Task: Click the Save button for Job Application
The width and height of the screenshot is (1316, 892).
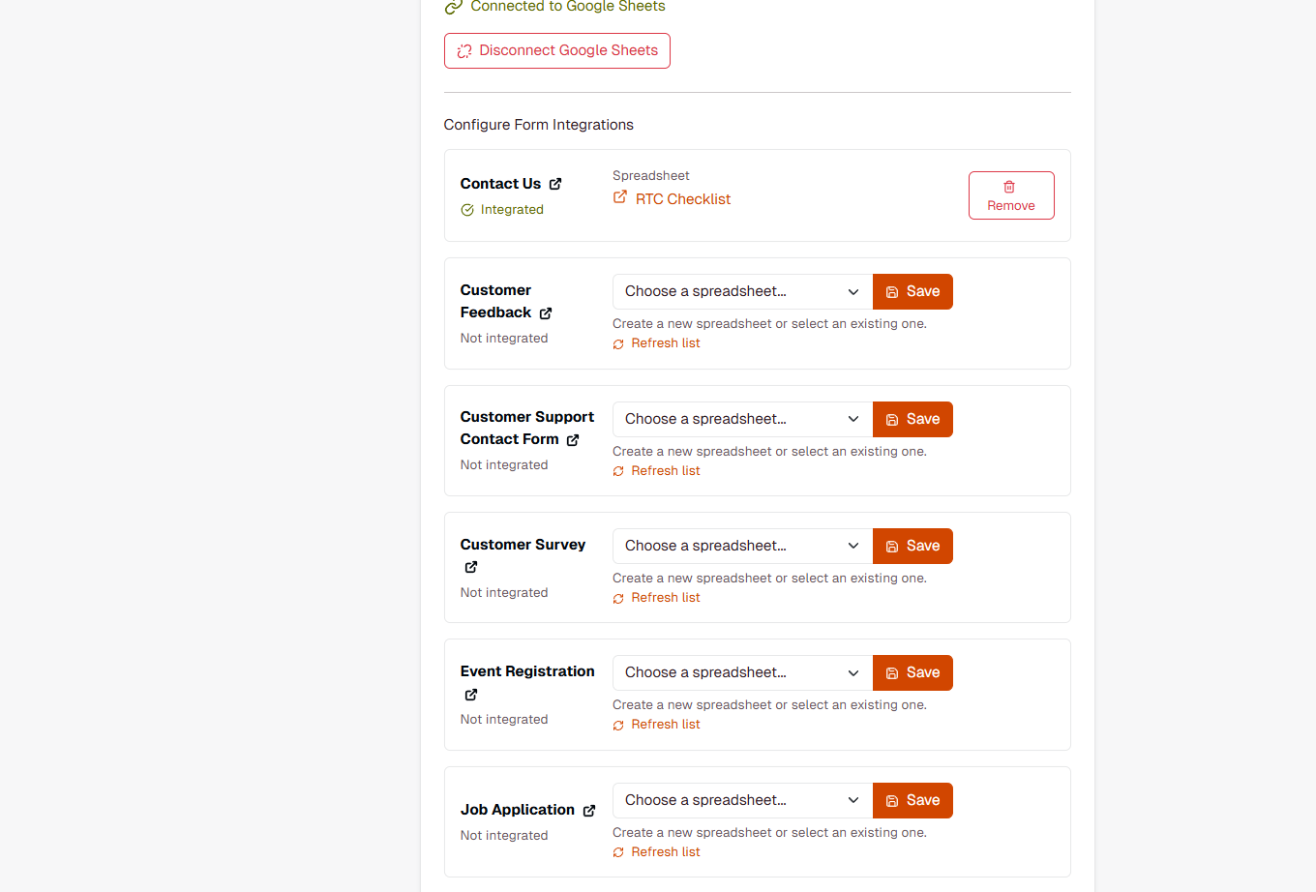Action: coord(912,800)
